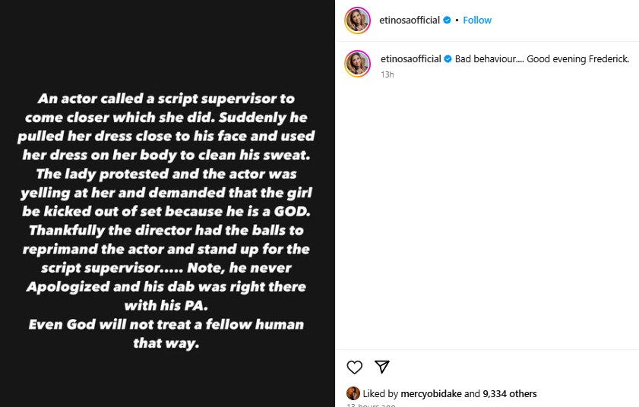This screenshot has height=407, width=639.
Task: Click the post date below the likes
Action: [371, 405]
